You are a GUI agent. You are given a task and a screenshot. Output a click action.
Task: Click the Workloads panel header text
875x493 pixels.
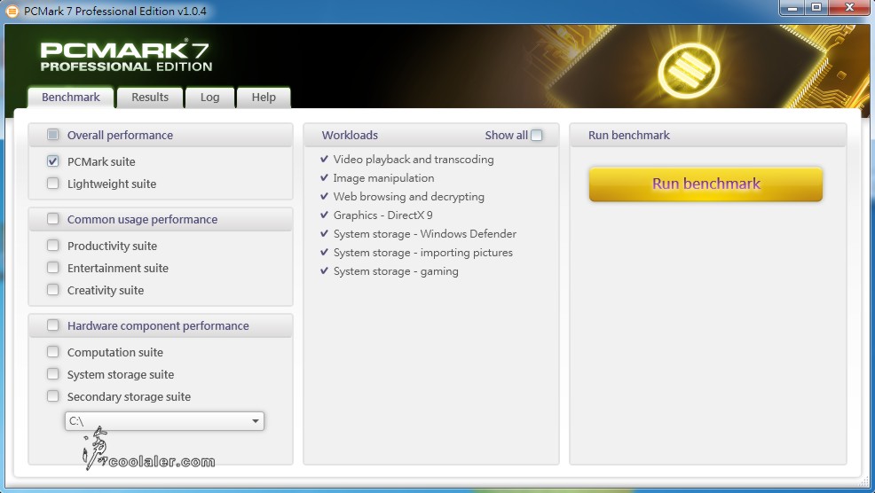tap(350, 135)
